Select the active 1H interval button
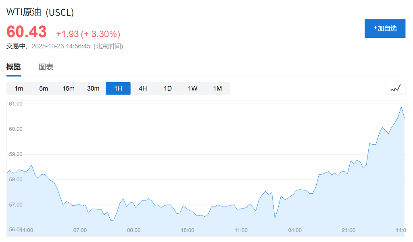The width and height of the screenshot is (413, 242). 118,89
